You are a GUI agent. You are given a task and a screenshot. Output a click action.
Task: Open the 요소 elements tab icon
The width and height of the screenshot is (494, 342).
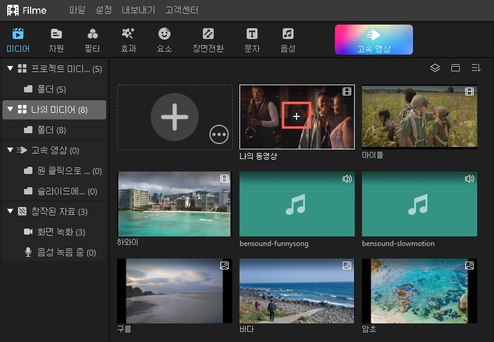click(164, 34)
